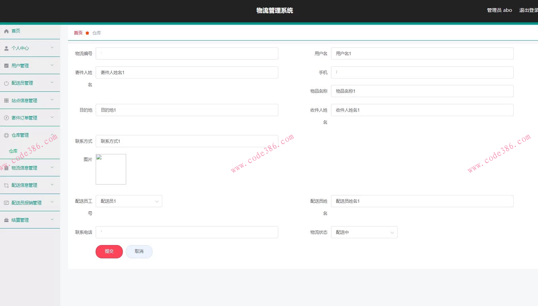Click the 物流管理系统 header title
The height and width of the screenshot is (306, 538).
275,10
